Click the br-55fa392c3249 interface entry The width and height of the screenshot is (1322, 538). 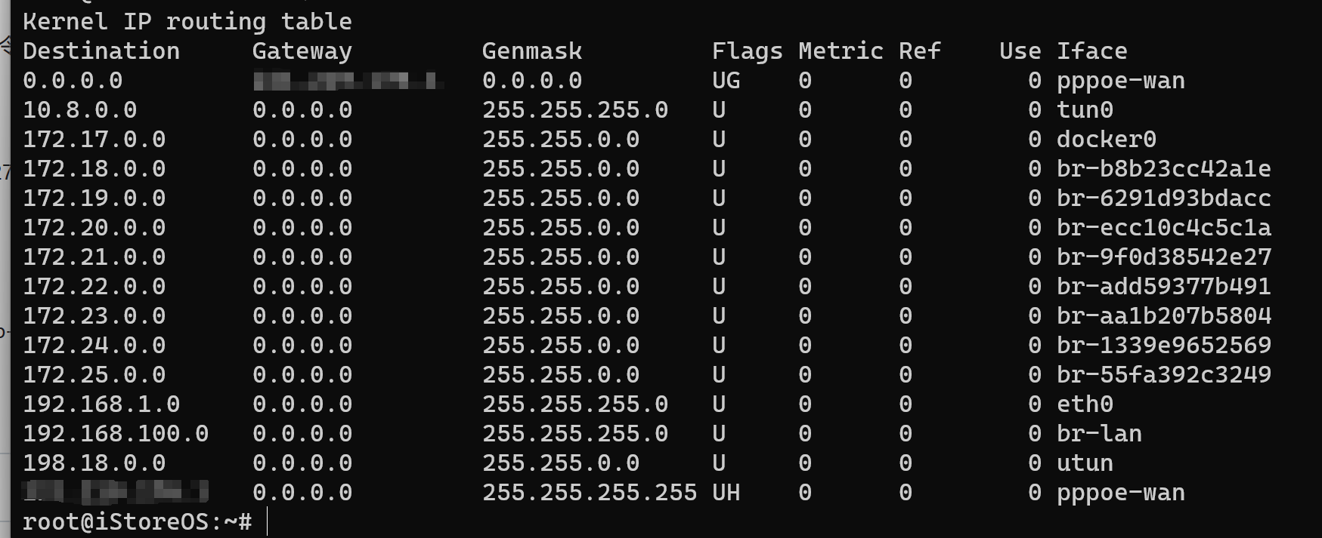pos(1163,374)
